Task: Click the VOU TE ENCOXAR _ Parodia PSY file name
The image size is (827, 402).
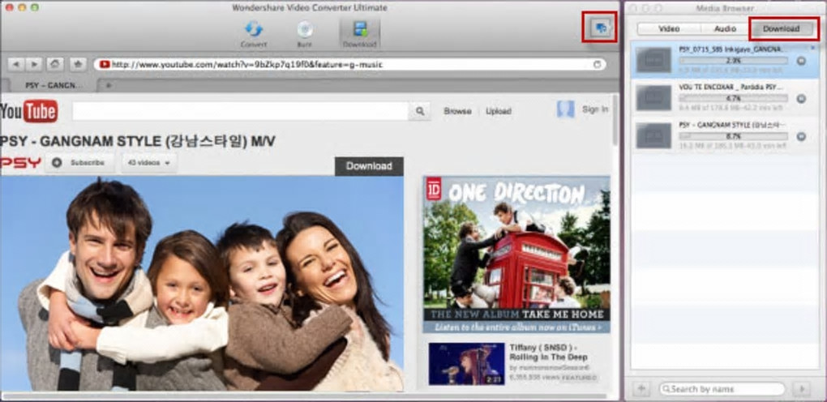Action: [x=733, y=87]
